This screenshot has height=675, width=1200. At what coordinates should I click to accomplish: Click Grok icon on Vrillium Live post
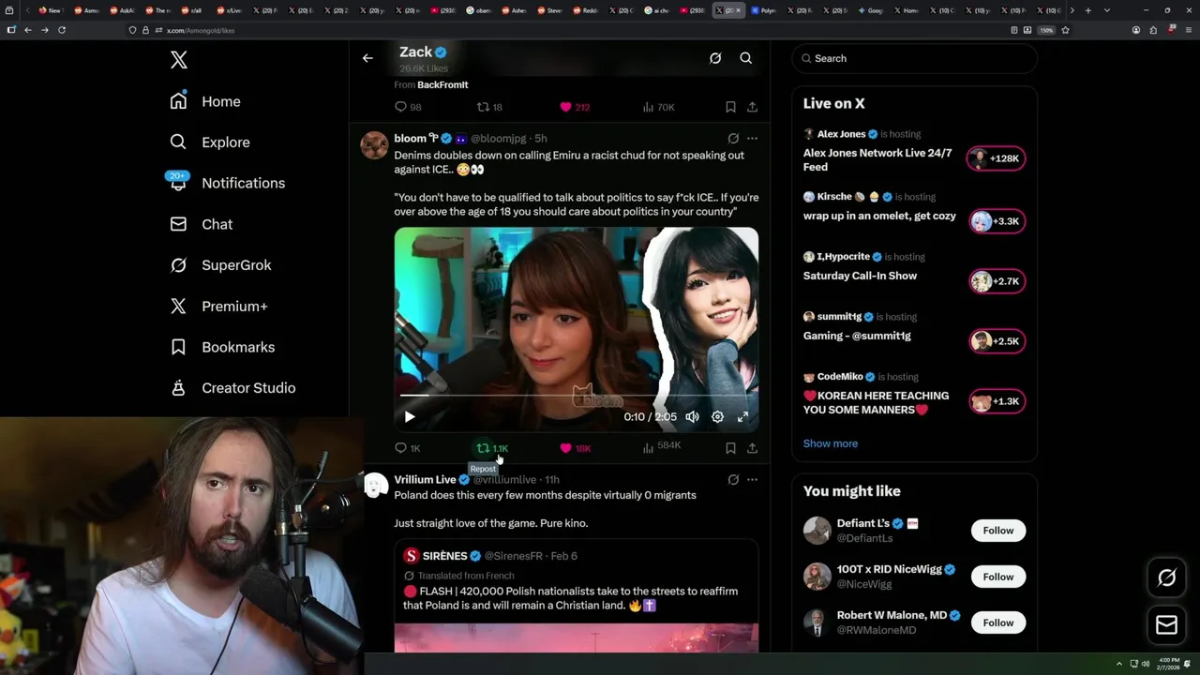(733, 480)
